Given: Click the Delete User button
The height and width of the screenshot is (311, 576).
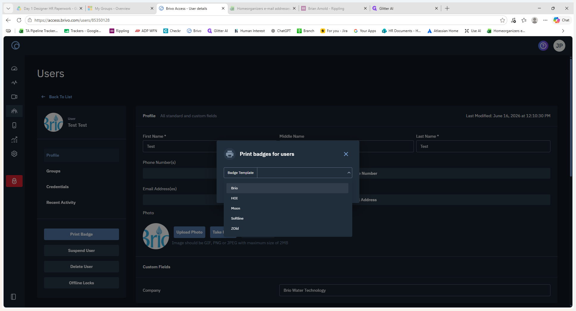Looking at the screenshot, I should coord(82,266).
